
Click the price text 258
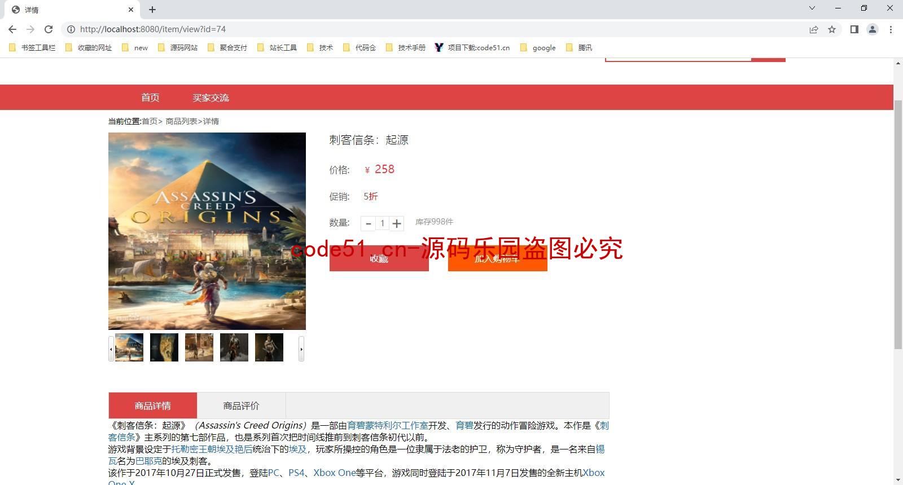pyautogui.click(x=384, y=169)
